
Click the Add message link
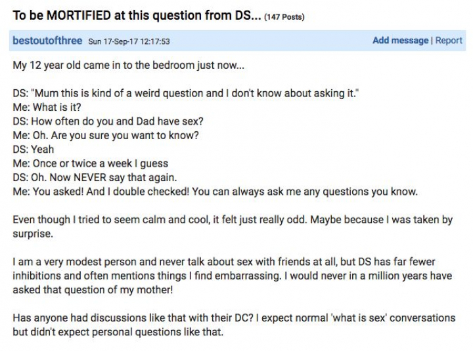click(400, 41)
